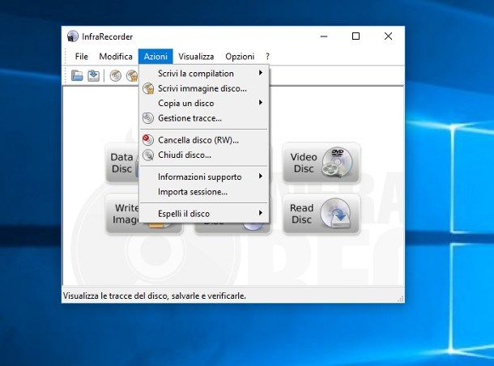Click the disc icon beside Scrivi immagine disco
The image size is (494, 366).
click(x=148, y=88)
